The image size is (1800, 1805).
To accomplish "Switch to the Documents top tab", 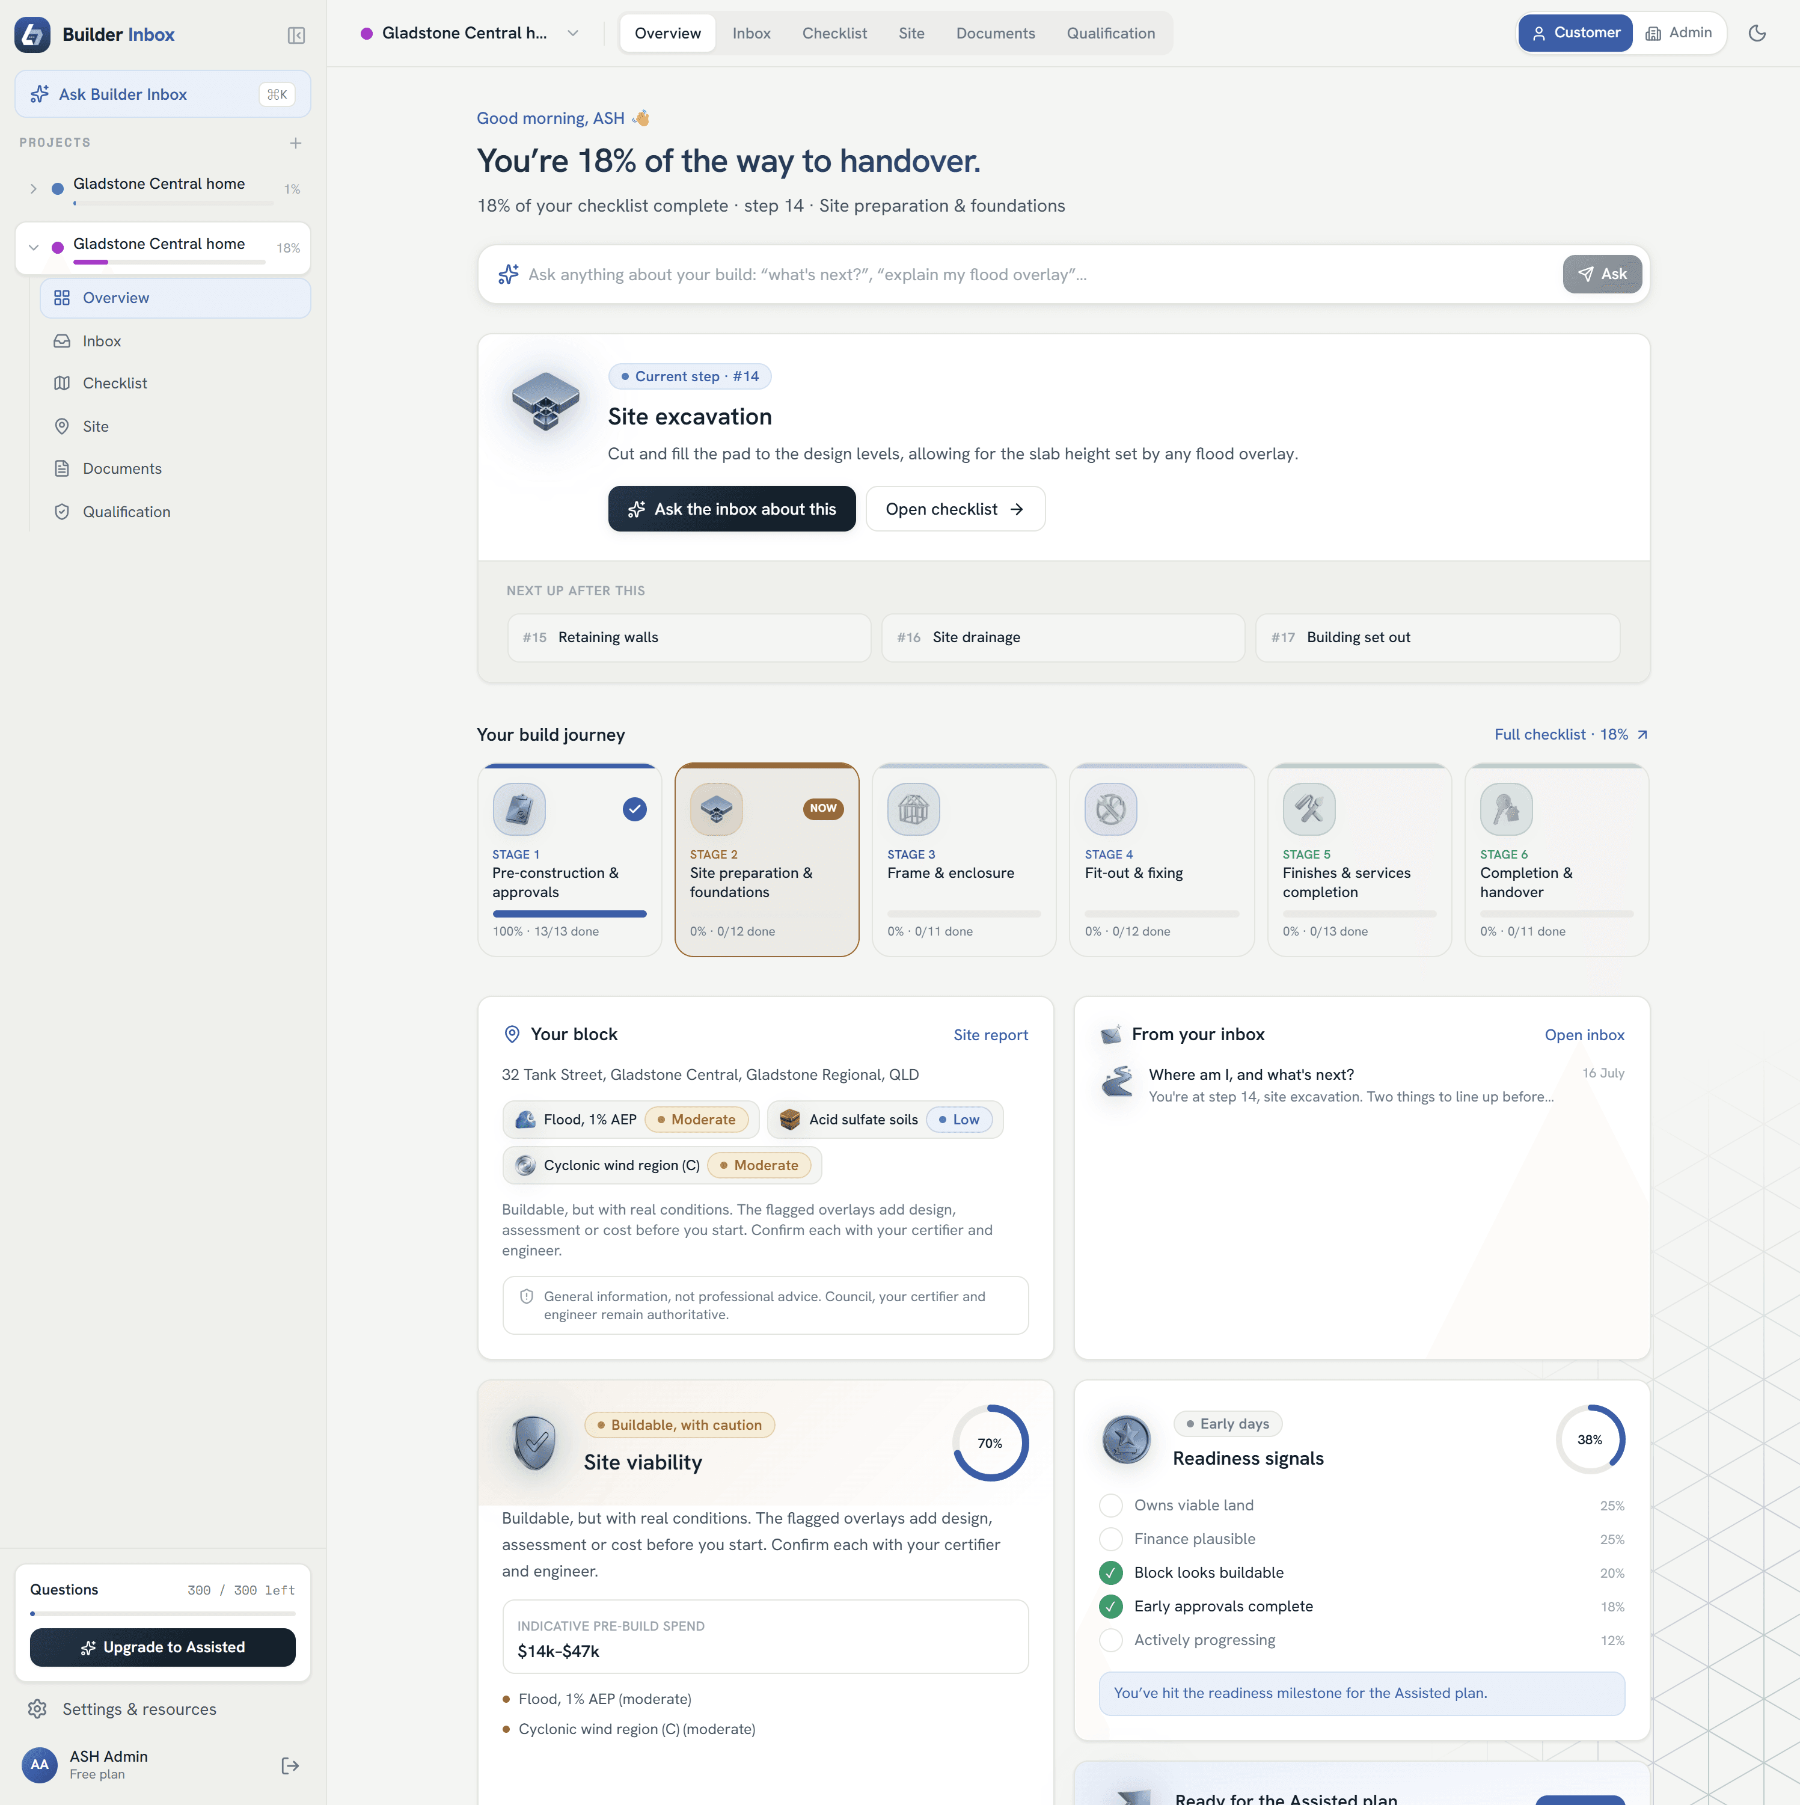I will coord(995,34).
